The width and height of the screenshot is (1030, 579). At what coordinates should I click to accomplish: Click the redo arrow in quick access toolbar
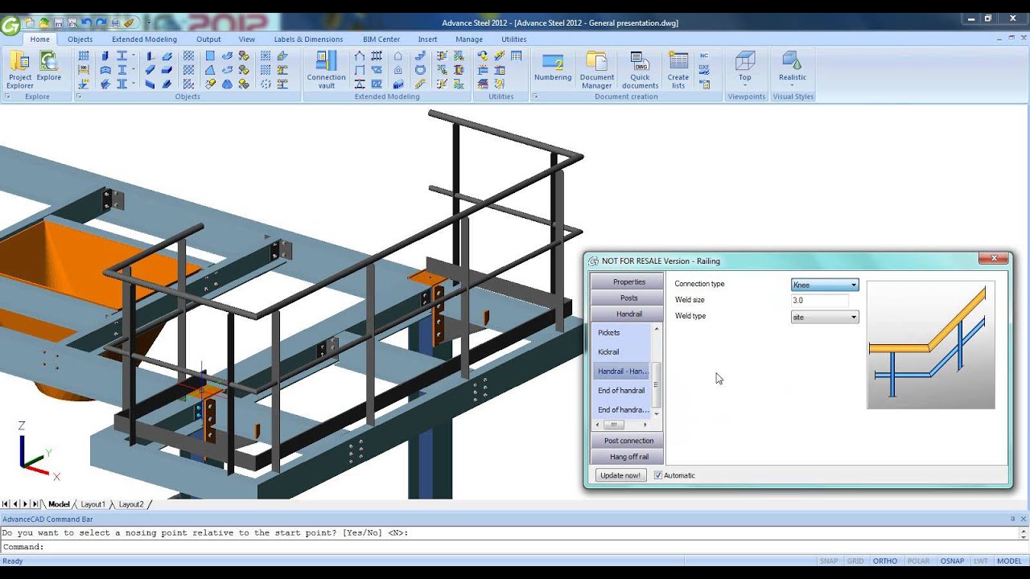101,23
